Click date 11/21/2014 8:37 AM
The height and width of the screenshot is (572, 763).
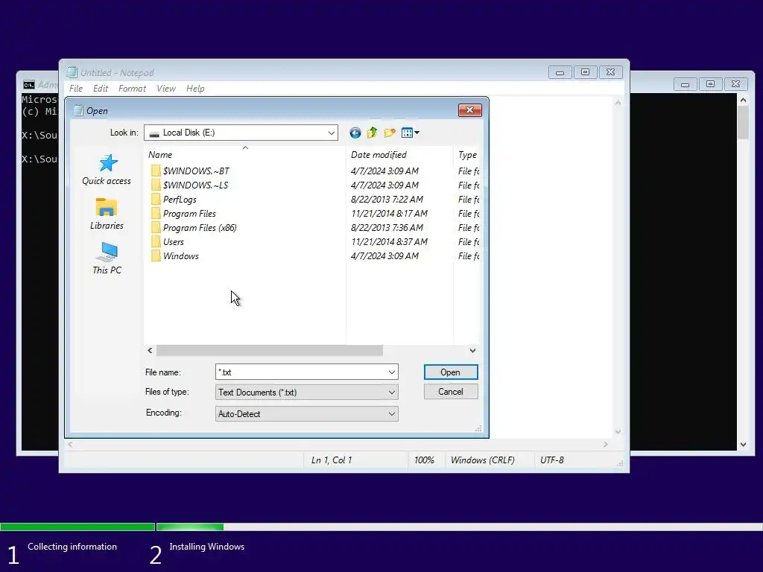(x=389, y=242)
